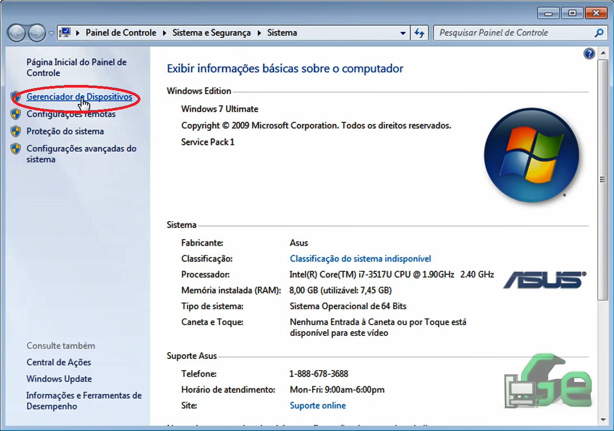Select the text Windows 7 Ultimate
614x431 pixels.
[220, 109]
